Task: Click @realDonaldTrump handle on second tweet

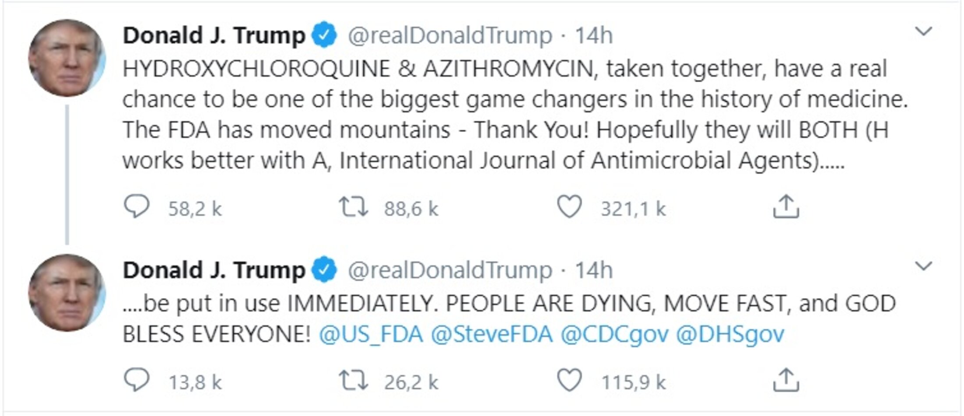Action: point(450,270)
